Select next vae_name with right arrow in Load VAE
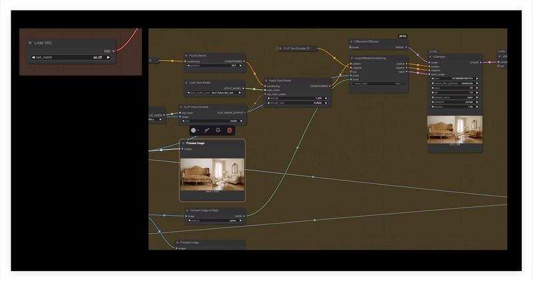 point(108,57)
